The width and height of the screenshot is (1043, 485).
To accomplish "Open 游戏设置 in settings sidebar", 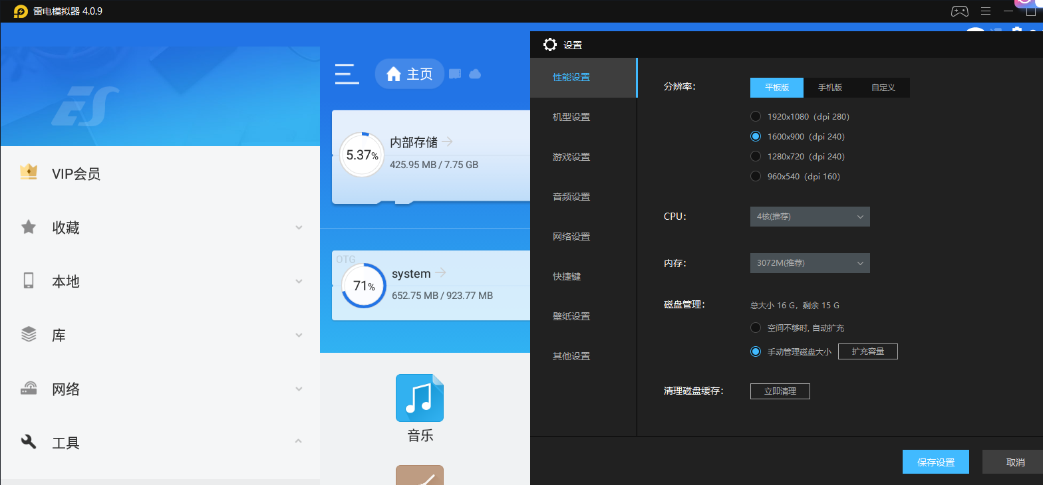I will 571,157.
